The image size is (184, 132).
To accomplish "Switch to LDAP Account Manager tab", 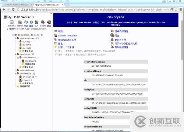I will 18,5.
